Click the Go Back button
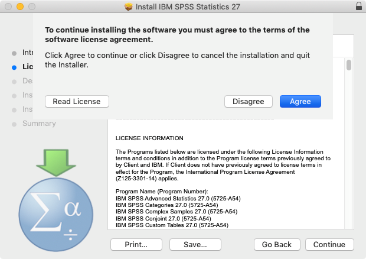The height and width of the screenshot is (259, 366). (277, 244)
